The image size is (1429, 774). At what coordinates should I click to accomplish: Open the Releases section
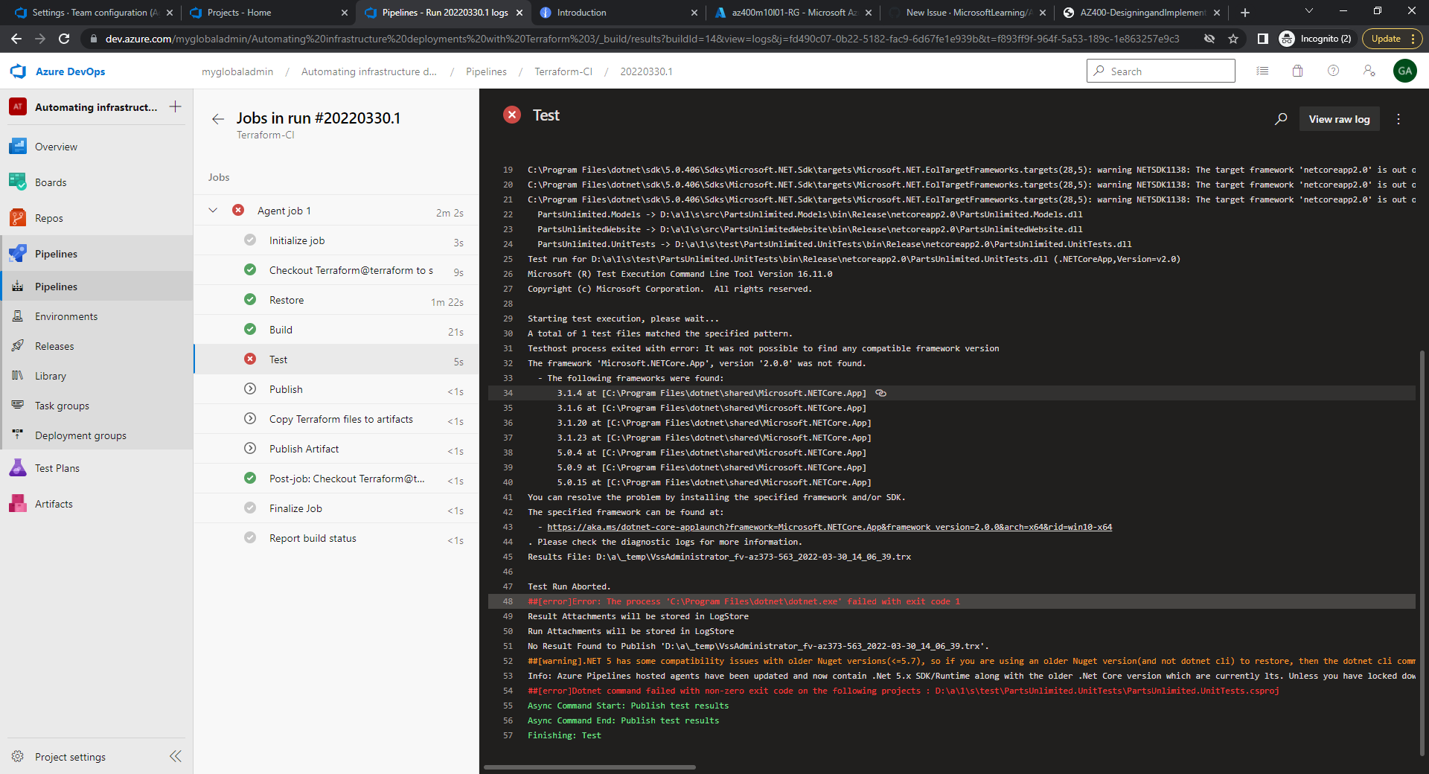coord(53,346)
